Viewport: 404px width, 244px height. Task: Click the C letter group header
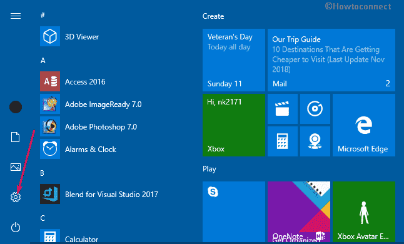click(43, 218)
